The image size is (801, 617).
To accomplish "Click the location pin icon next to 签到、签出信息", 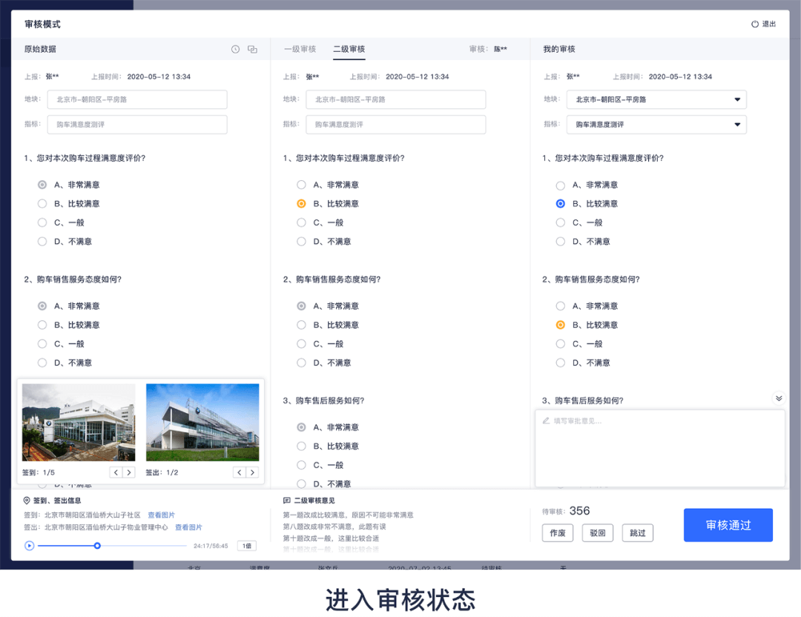I will pos(27,501).
